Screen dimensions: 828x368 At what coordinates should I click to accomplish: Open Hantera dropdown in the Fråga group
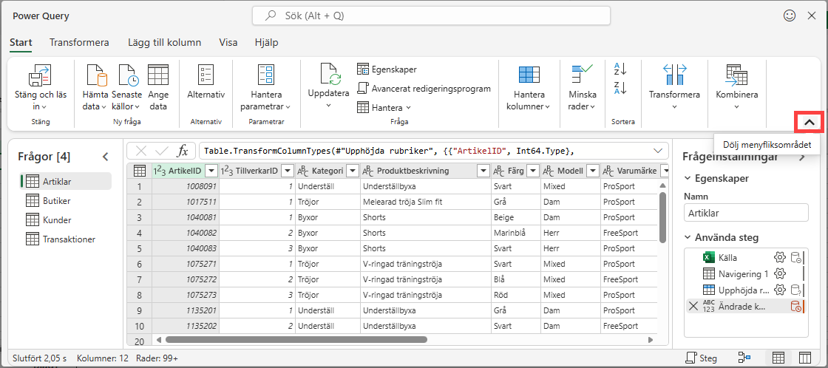coord(384,107)
